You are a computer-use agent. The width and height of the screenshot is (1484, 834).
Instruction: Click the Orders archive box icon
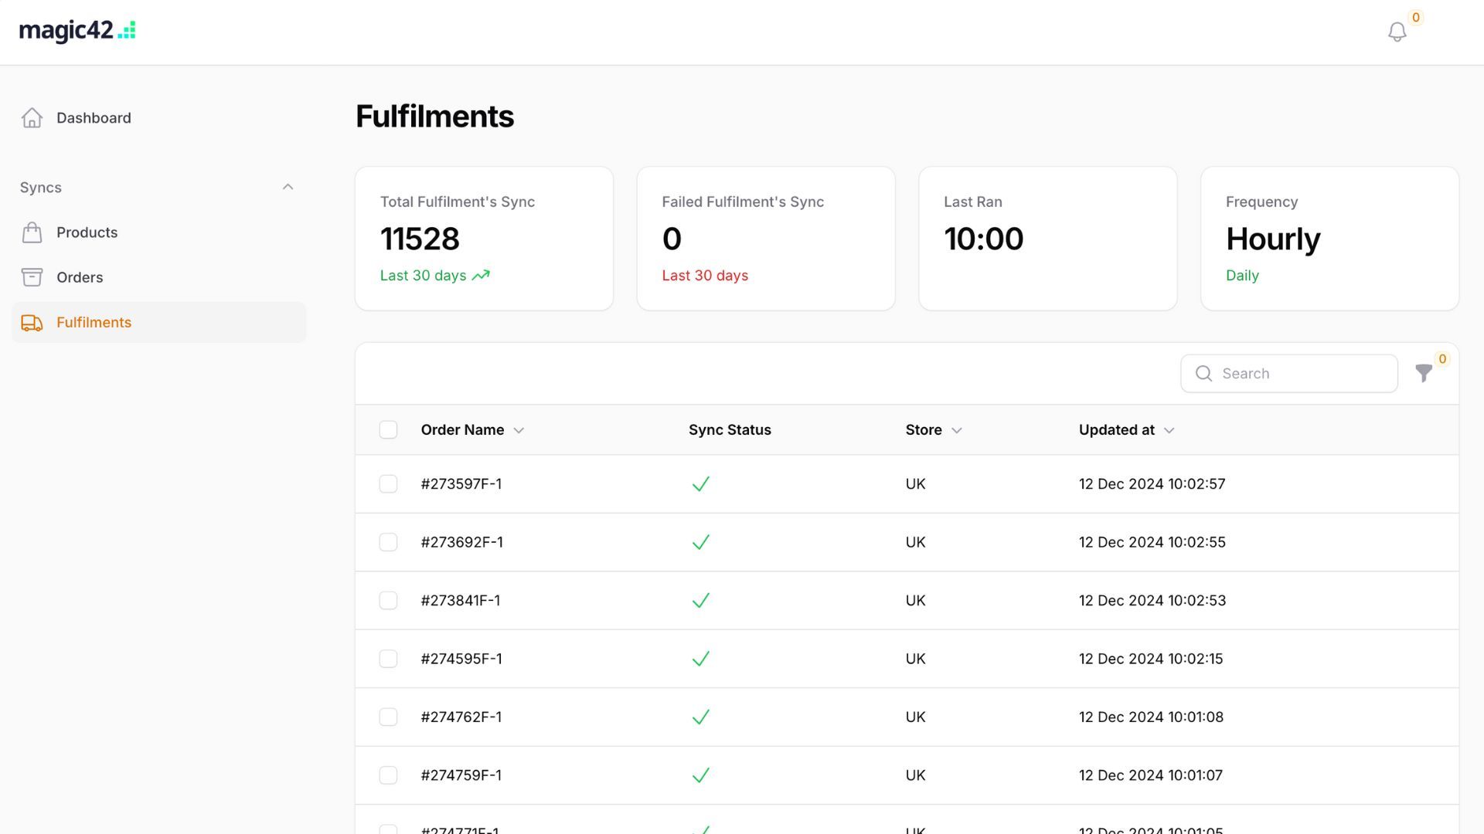32,277
